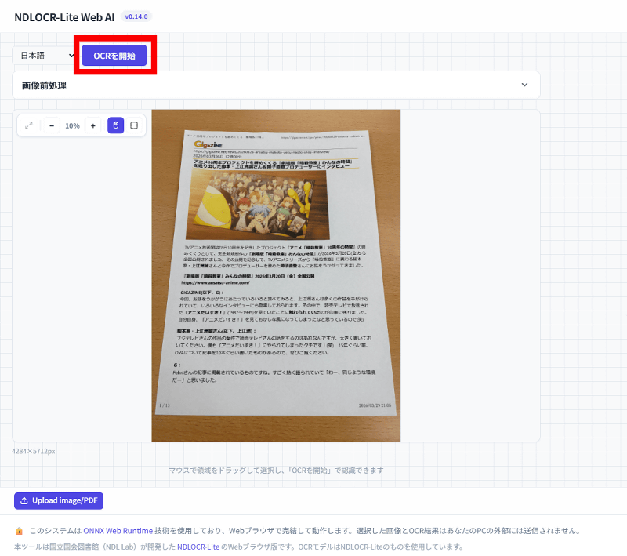Click the fit-to-screen expand icon
This screenshot has height=556, width=627.
29,125
